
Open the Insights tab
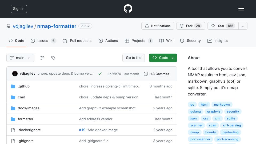pyautogui.click(x=218, y=41)
